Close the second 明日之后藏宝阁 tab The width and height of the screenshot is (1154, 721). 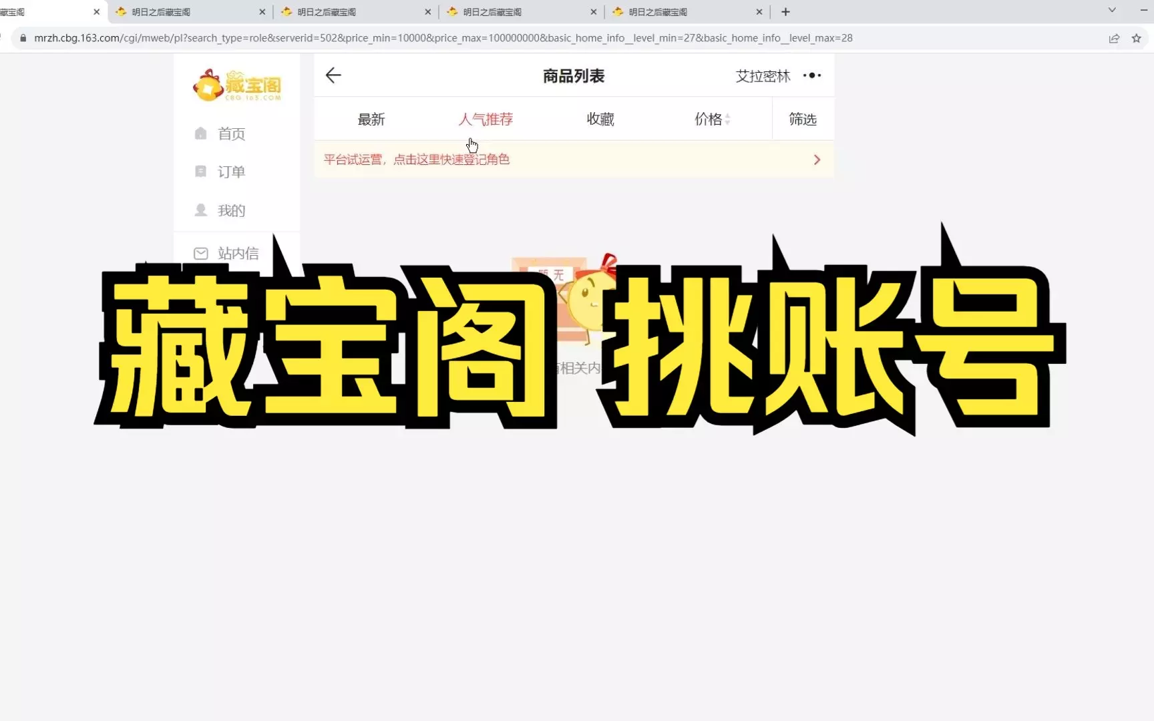coord(262,12)
